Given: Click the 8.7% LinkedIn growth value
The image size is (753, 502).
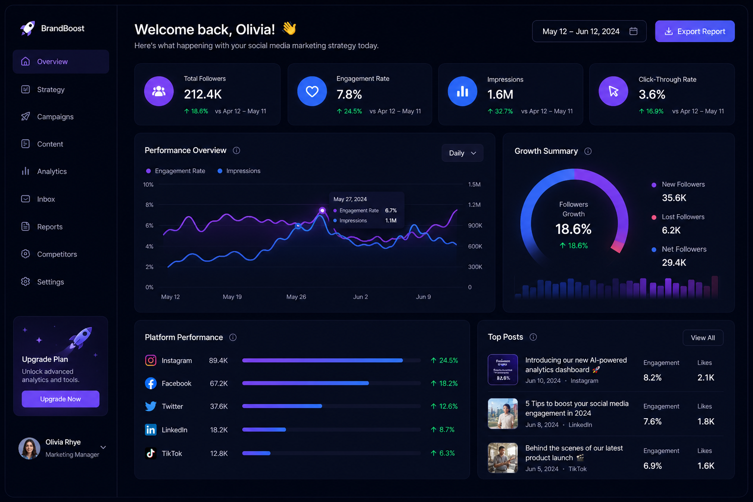Looking at the screenshot, I should pyautogui.click(x=447, y=430).
